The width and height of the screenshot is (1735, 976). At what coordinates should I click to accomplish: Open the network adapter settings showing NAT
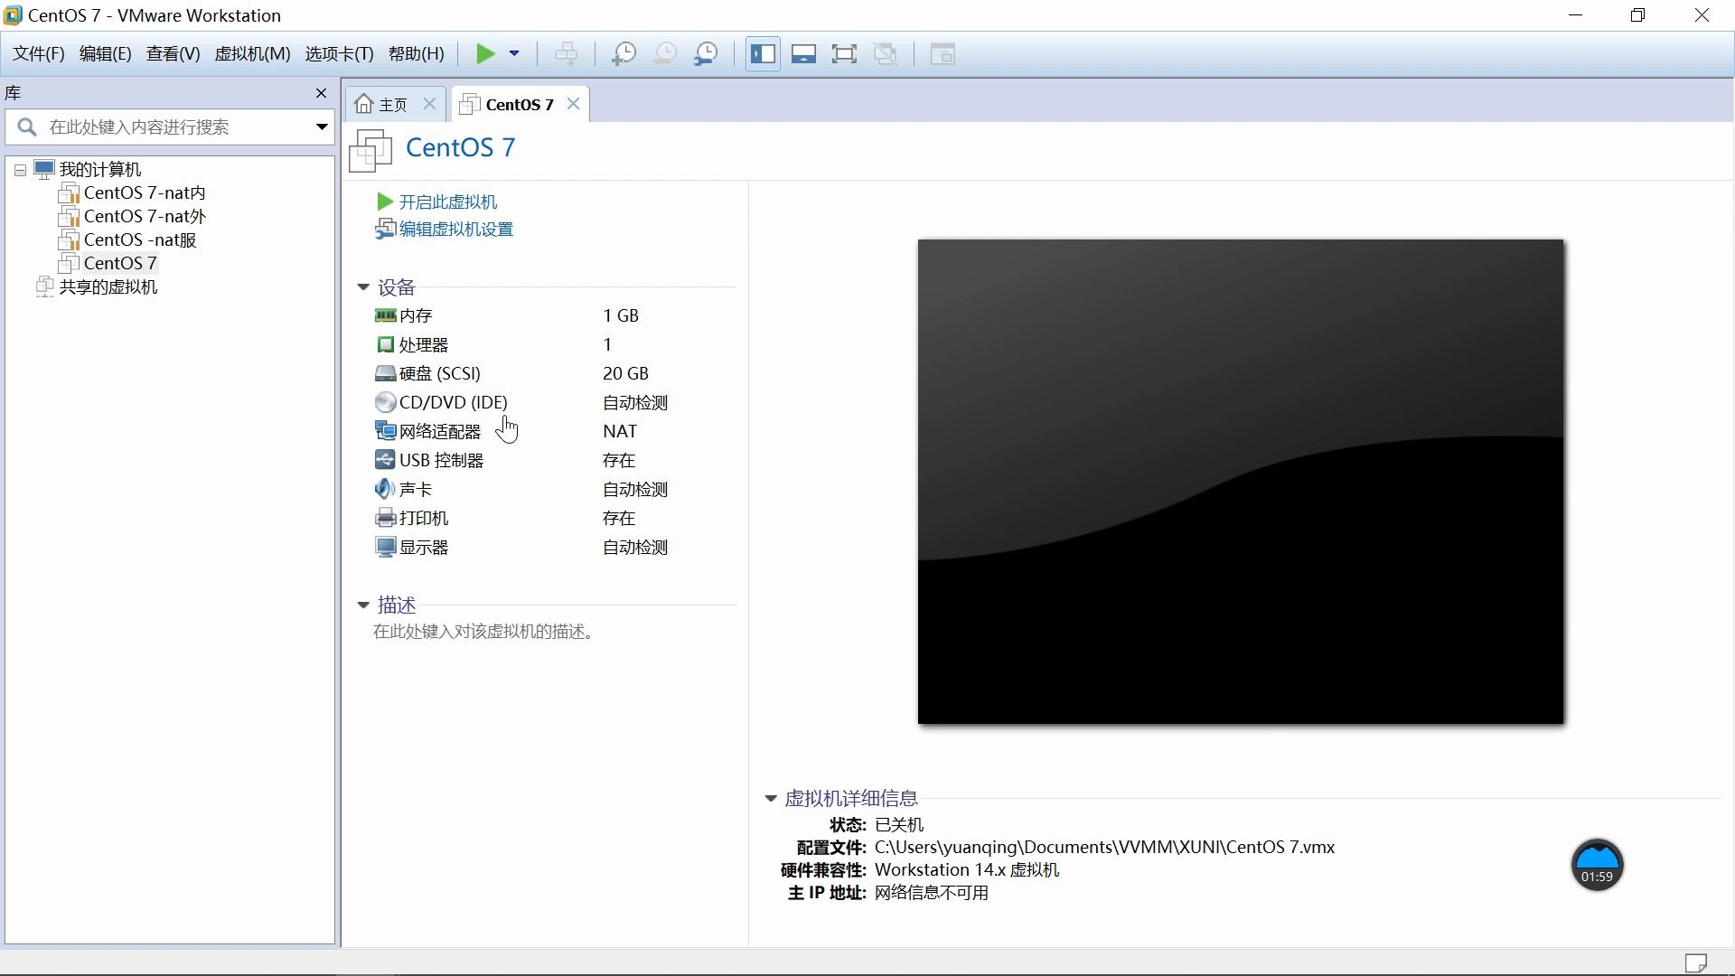pos(438,431)
